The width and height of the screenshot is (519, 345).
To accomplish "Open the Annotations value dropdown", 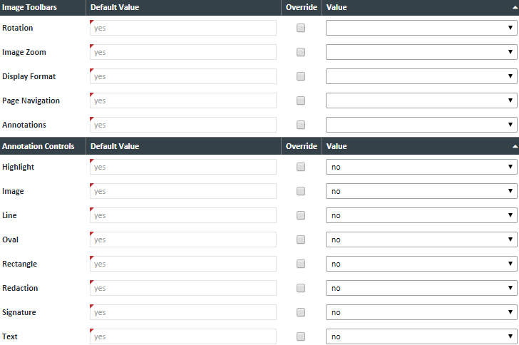I will click(x=421, y=125).
